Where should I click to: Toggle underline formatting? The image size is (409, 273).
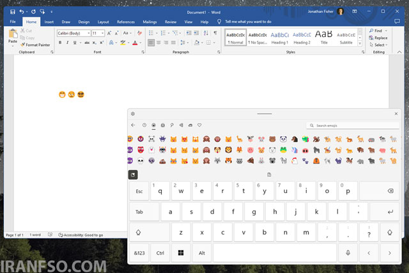[x=75, y=43]
